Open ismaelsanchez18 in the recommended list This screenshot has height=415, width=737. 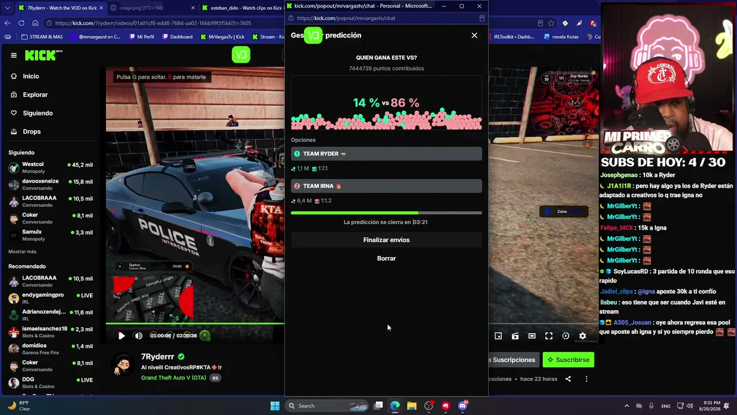coord(51,332)
